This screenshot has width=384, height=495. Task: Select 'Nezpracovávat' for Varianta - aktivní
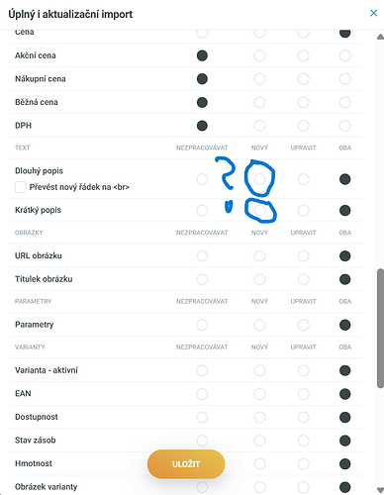click(x=202, y=370)
